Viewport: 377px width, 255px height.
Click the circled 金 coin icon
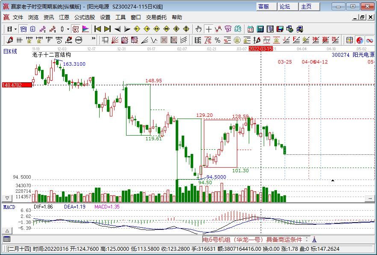(x=237, y=40)
